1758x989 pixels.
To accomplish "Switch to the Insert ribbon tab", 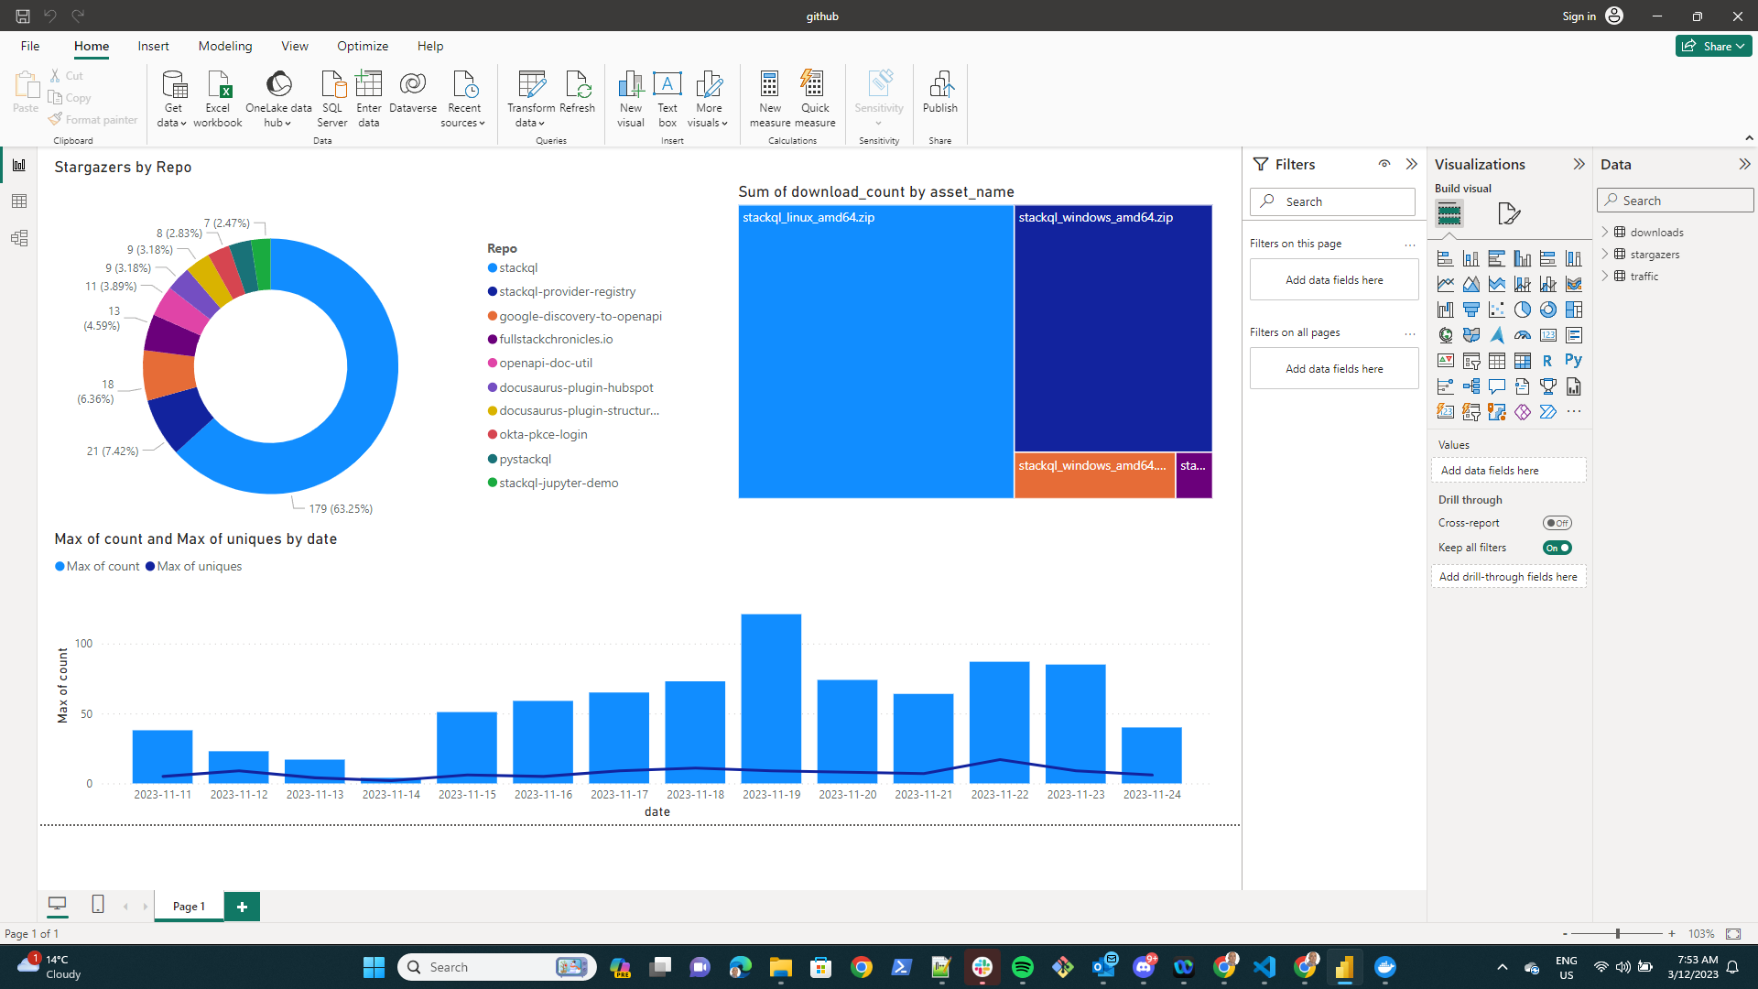I will (x=153, y=46).
